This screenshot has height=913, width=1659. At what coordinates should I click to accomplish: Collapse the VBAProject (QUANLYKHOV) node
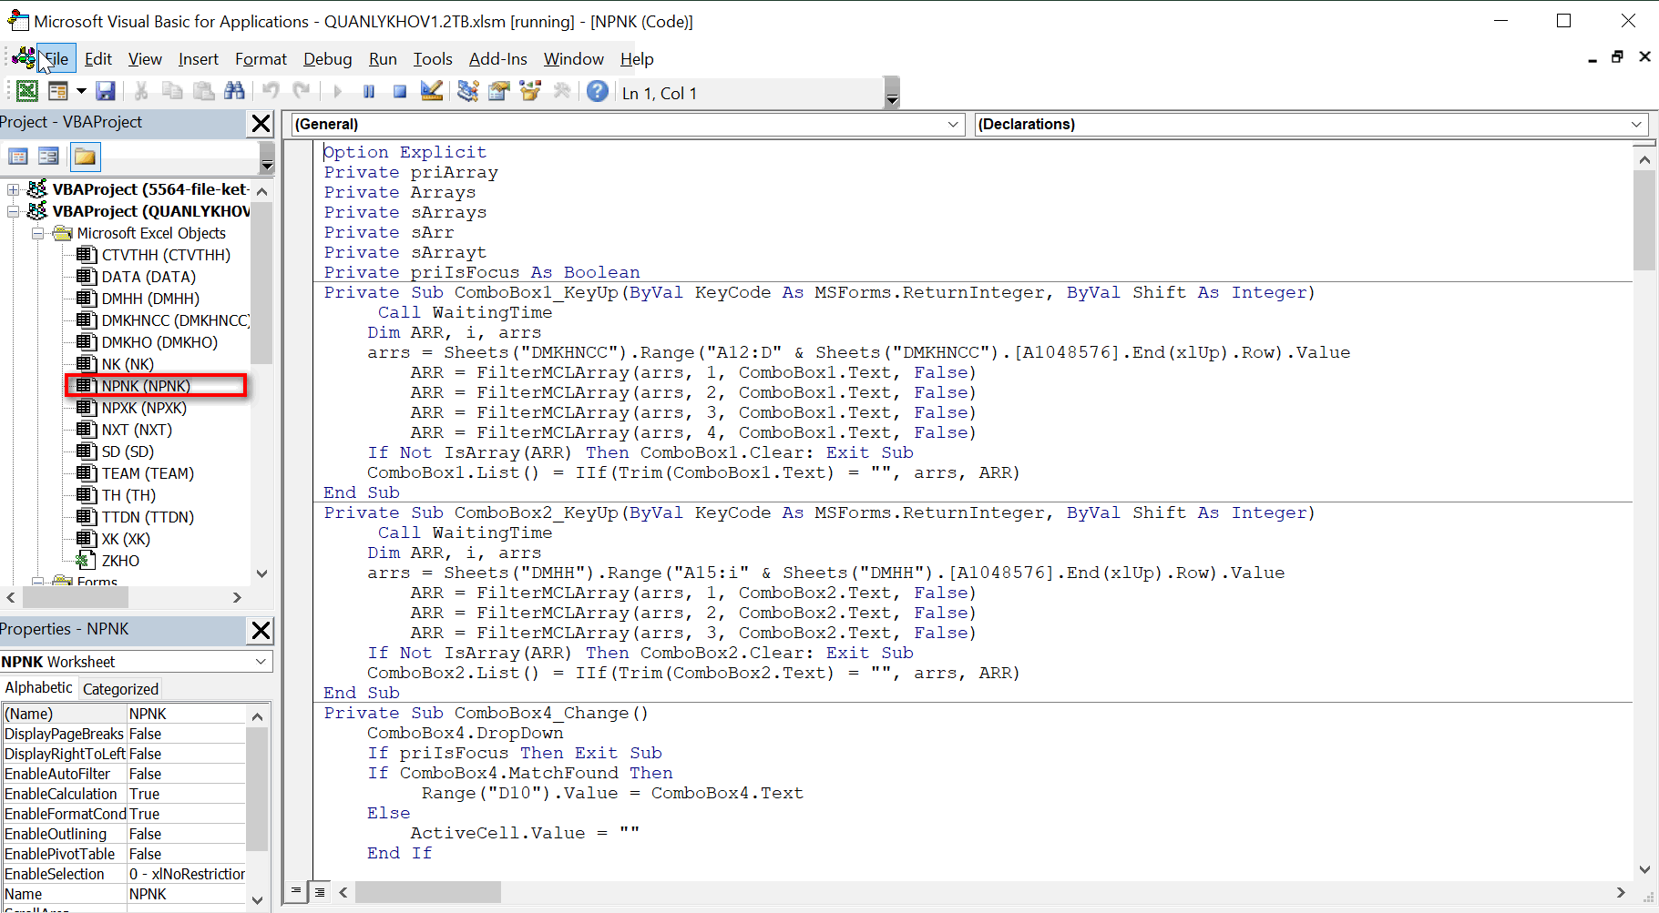[14, 211]
